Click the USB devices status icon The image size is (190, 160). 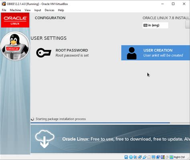click(x=145, y=157)
